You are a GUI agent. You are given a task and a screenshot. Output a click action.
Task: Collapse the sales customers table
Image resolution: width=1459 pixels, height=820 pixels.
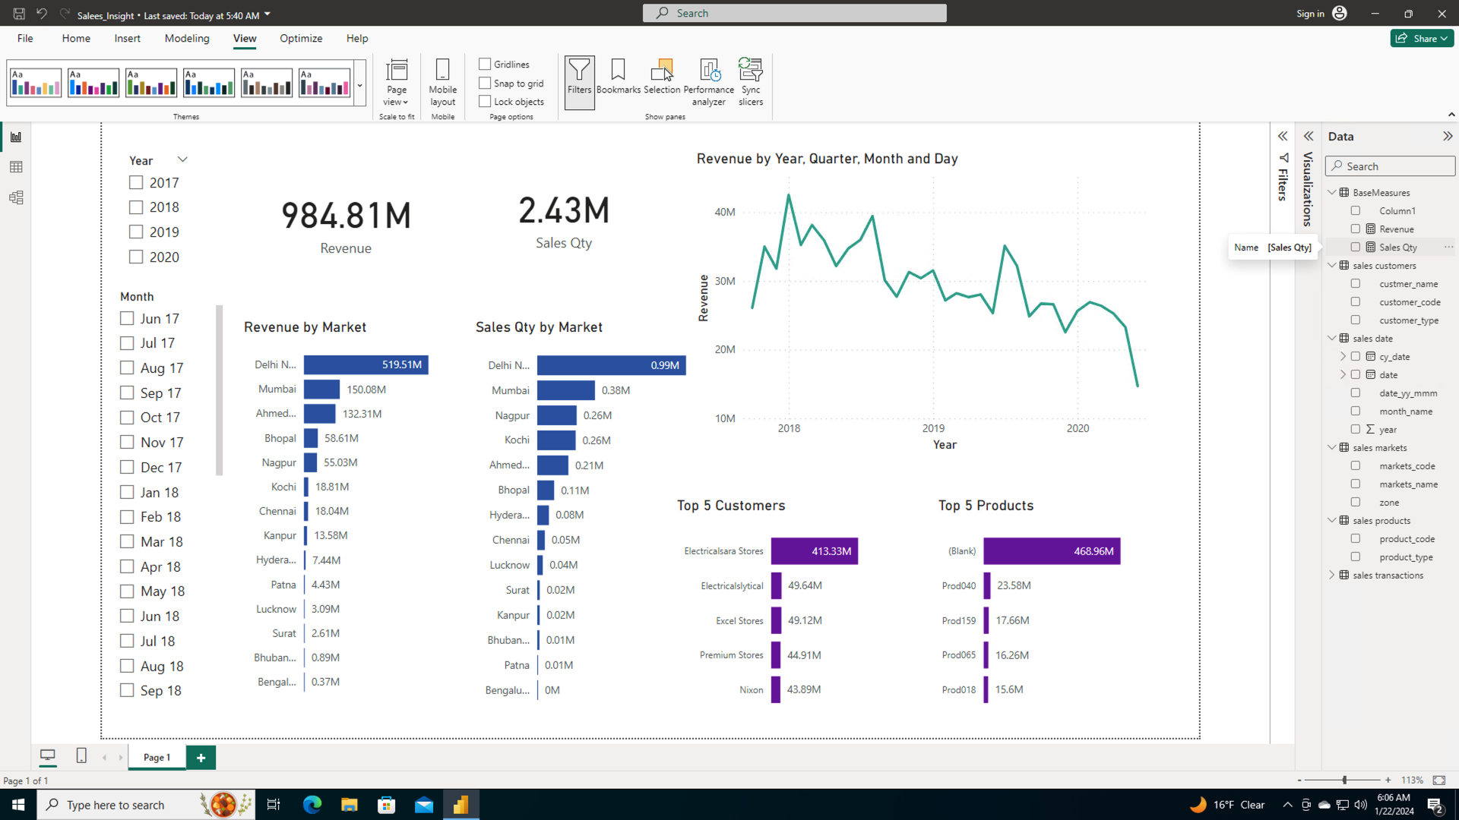(x=1332, y=266)
